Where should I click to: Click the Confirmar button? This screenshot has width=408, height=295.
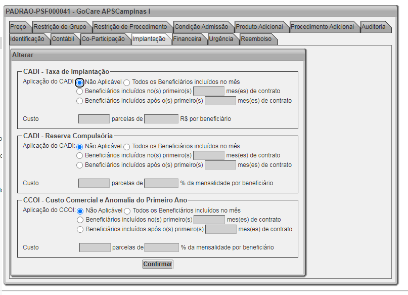158,264
